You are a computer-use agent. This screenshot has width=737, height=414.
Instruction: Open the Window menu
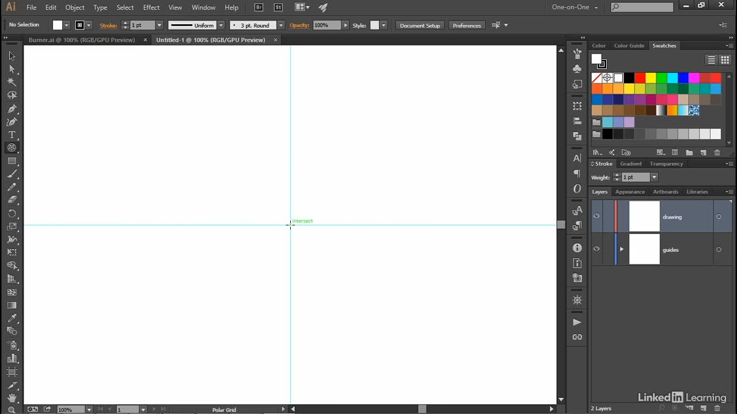pyautogui.click(x=203, y=7)
